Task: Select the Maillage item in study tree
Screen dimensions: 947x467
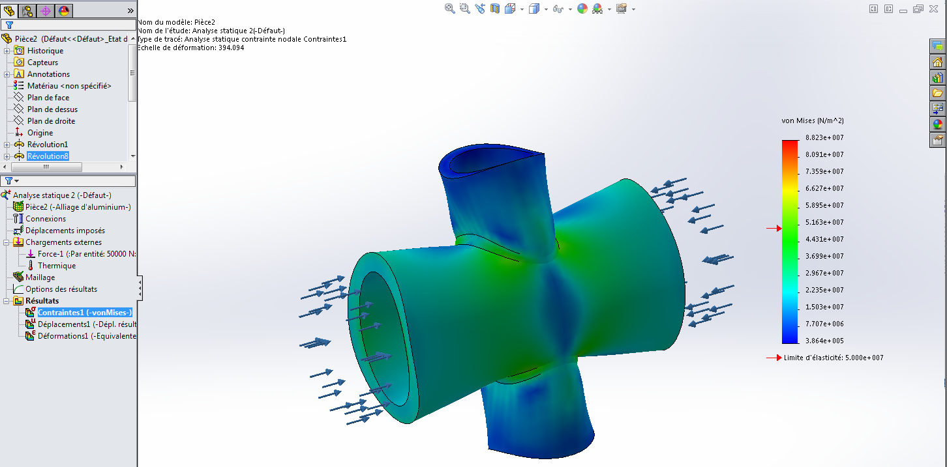Action: (x=40, y=277)
